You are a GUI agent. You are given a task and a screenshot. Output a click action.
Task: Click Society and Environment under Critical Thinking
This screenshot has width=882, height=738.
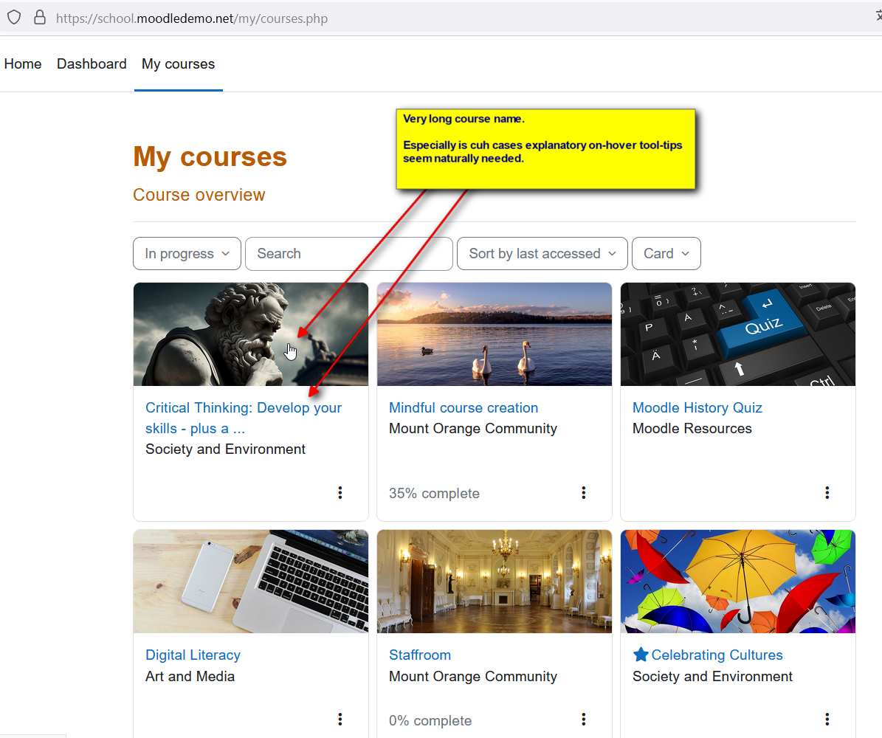[x=225, y=449]
